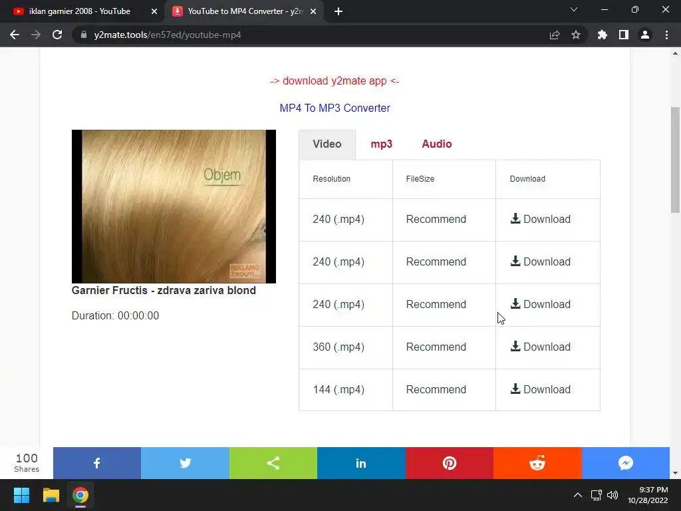681x511 pixels.
Task: Download the 360 (.mp4) video
Action: [x=540, y=347]
